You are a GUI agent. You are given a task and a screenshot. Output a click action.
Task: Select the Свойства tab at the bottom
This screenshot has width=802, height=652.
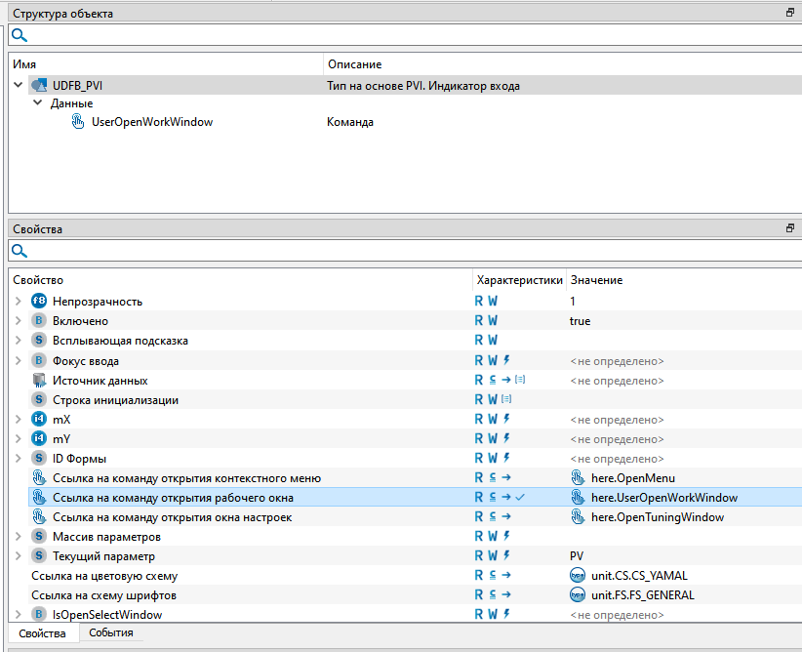coord(42,633)
